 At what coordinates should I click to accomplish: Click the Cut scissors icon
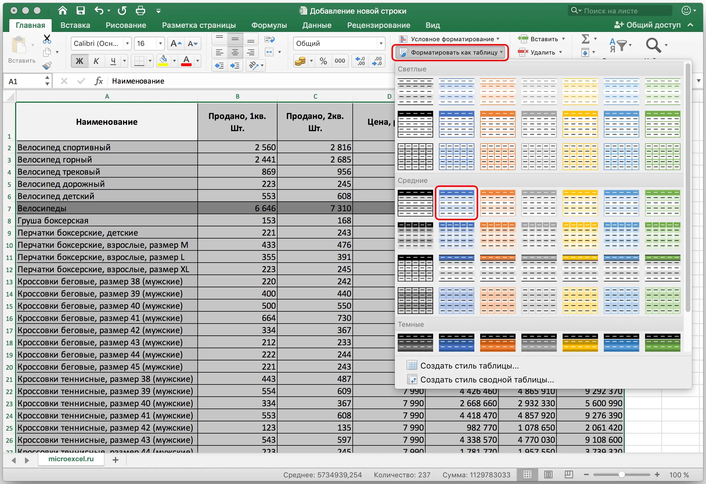coord(47,39)
